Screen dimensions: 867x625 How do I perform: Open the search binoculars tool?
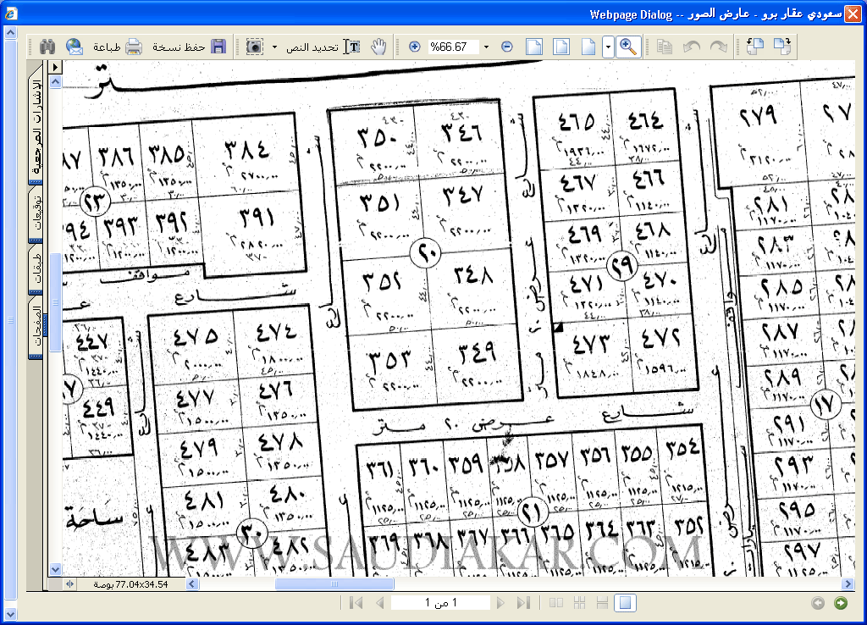point(47,47)
